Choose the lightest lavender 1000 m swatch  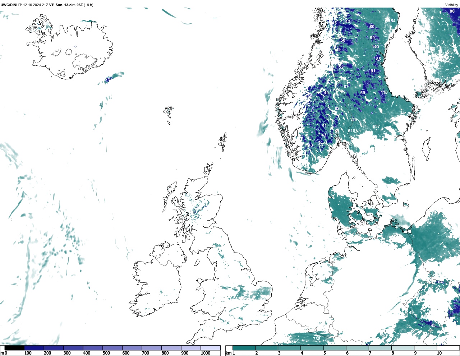210,348
